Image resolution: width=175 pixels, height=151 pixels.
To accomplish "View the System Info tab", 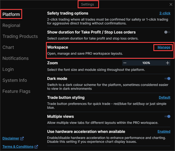I will [x=14, y=80].
